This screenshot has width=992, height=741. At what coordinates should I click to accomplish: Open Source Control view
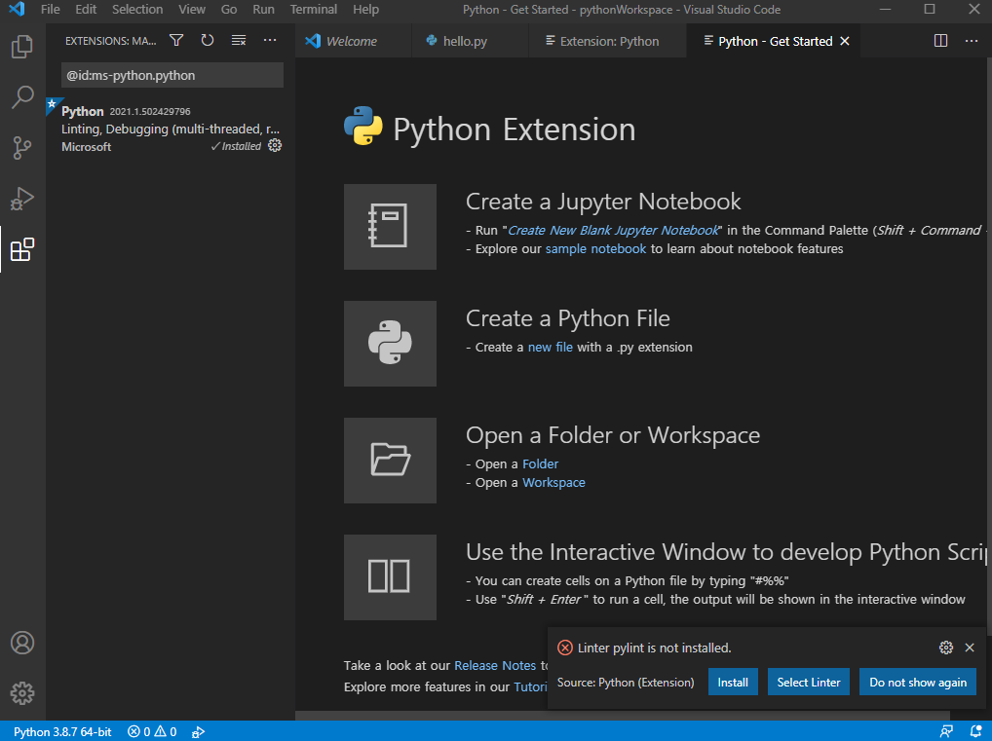(x=22, y=148)
